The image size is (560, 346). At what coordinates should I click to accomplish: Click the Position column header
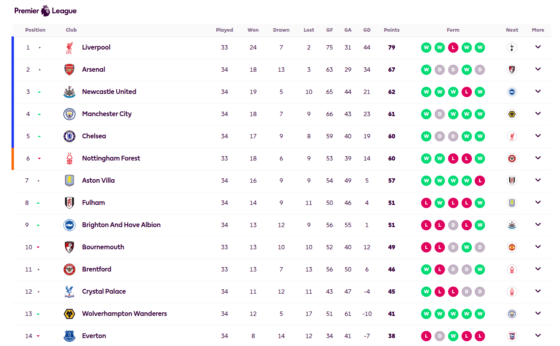(x=35, y=30)
